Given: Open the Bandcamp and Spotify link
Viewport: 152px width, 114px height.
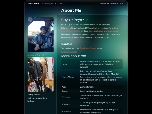Looking at the screenshot, I should tap(70, 31).
